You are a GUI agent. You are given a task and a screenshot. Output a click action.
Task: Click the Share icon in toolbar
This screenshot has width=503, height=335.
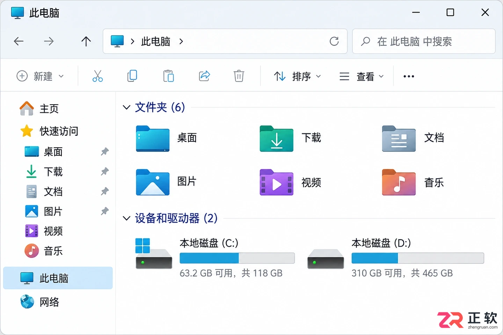[204, 76]
